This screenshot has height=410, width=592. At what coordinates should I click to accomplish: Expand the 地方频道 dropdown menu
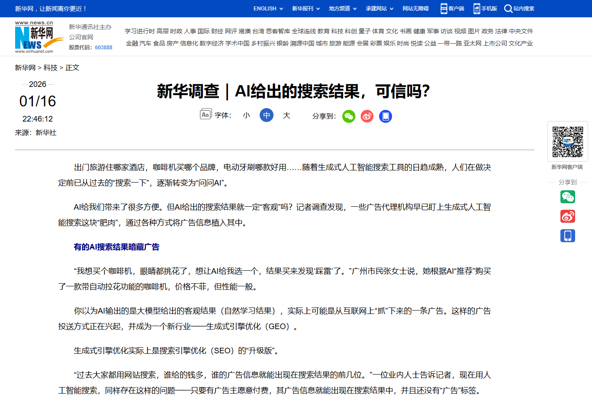pyautogui.click(x=342, y=9)
